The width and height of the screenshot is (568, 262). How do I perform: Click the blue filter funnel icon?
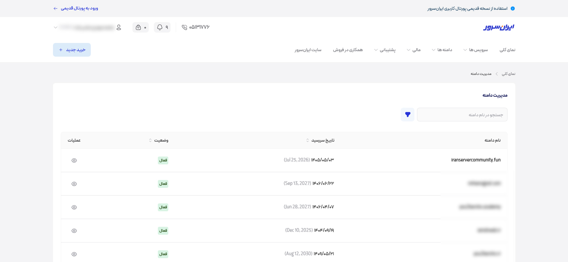point(408,115)
